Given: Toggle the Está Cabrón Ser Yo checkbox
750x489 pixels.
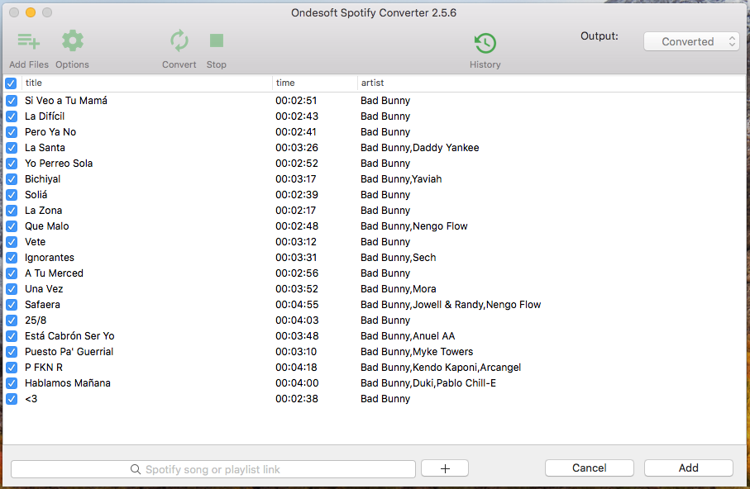Looking at the screenshot, I should [12, 336].
